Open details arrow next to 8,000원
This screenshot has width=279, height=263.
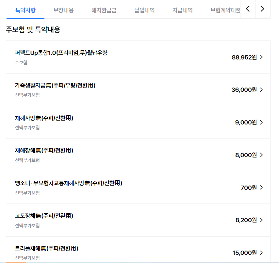coord(261,155)
